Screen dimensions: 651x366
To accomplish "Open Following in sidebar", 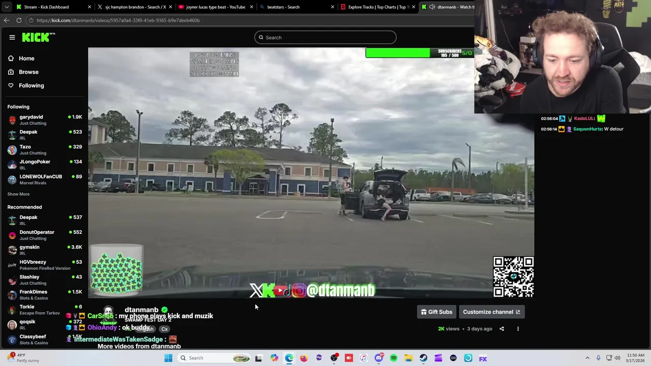I will coord(31,85).
